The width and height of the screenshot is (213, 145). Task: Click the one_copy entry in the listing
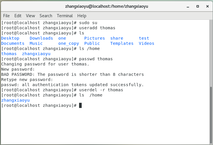68,44
